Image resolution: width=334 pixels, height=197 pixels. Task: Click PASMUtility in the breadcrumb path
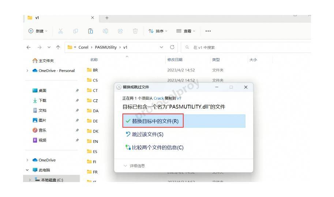pos(106,47)
